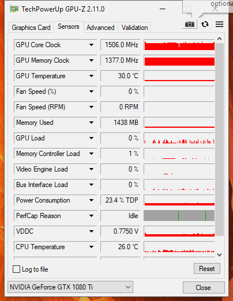Click the Idle PerfCap value
This screenshot has height=301, width=233.
121,216
